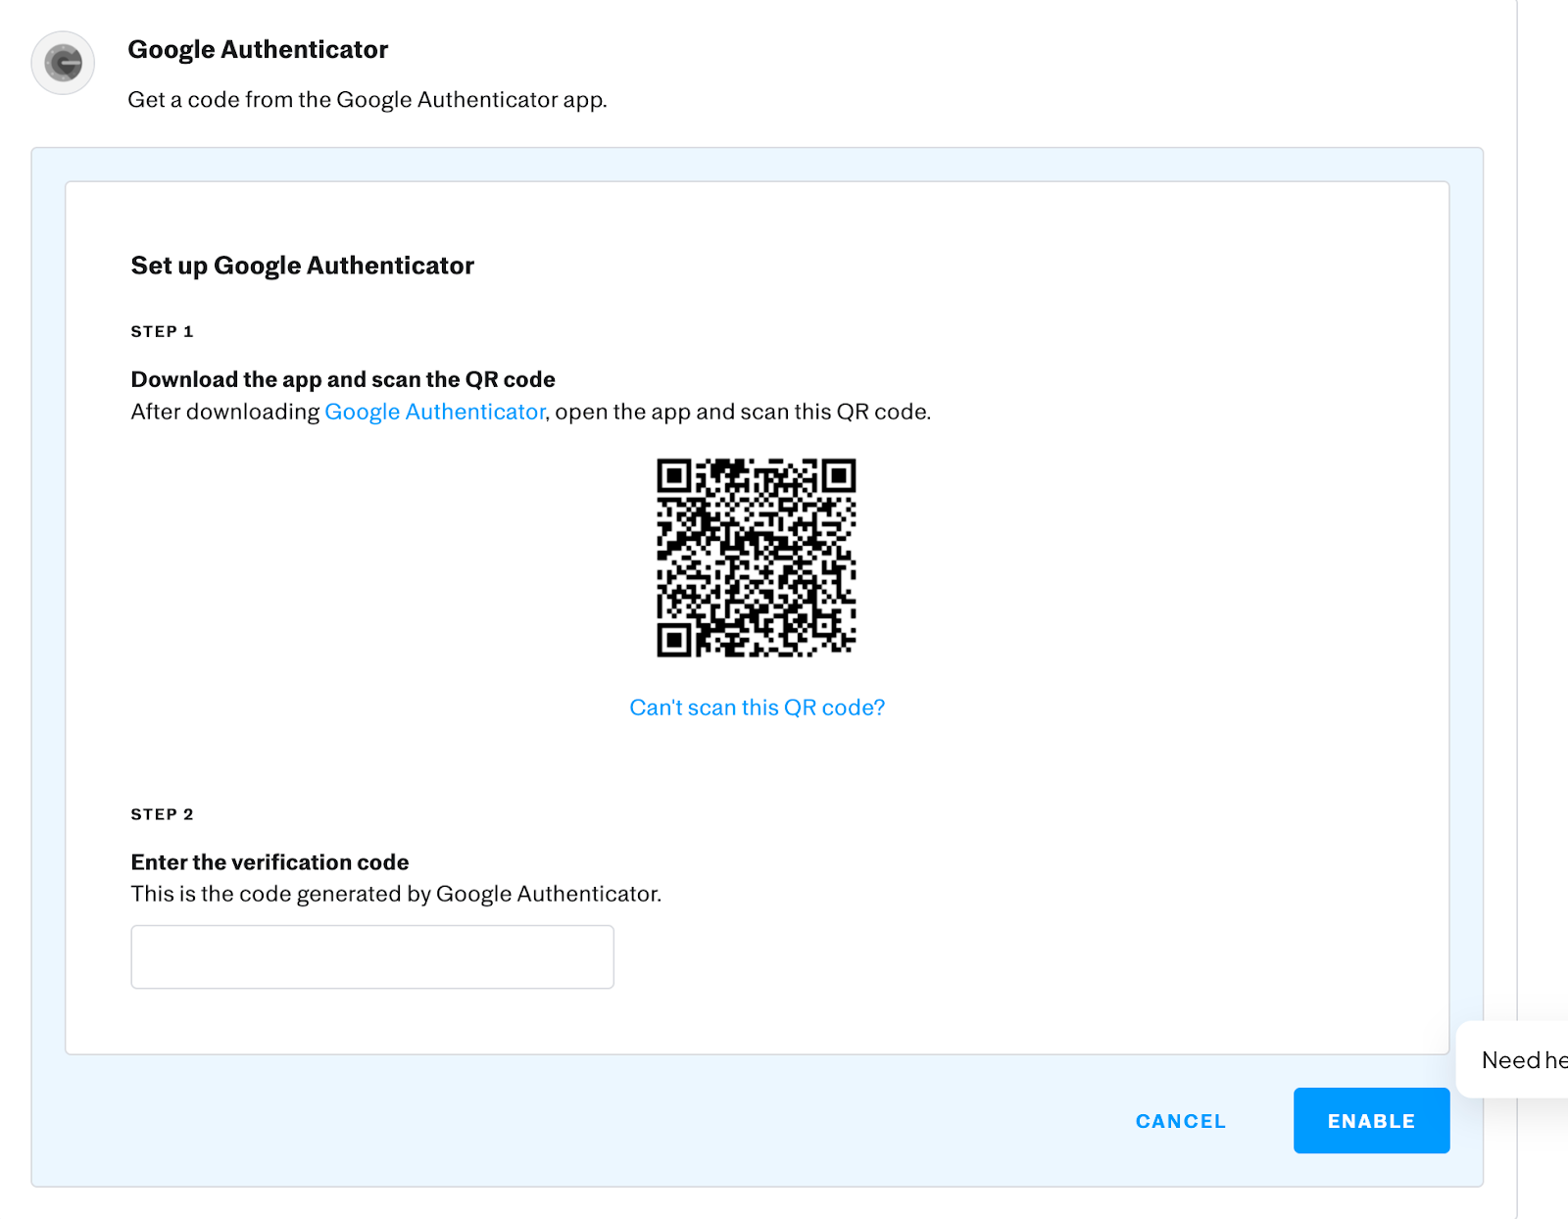1568x1219 pixels.
Task: Focus the verification code input field
Action: click(372, 956)
